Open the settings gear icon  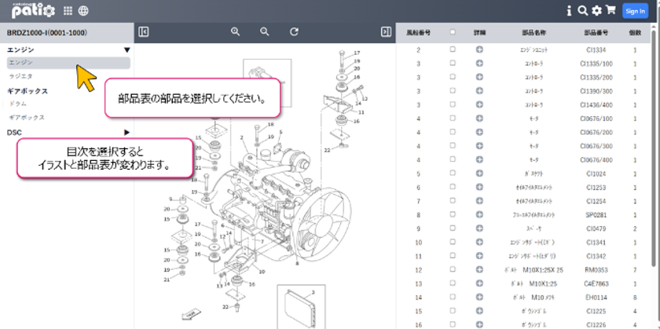[x=596, y=11]
